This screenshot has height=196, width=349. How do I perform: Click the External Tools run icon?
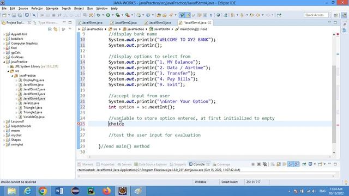click(127, 15)
